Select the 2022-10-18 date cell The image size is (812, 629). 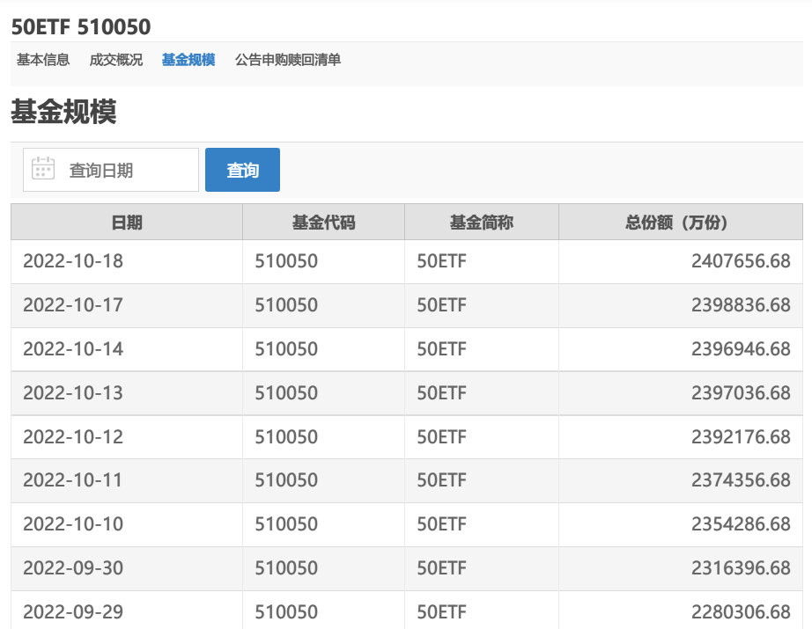click(x=73, y=261)
